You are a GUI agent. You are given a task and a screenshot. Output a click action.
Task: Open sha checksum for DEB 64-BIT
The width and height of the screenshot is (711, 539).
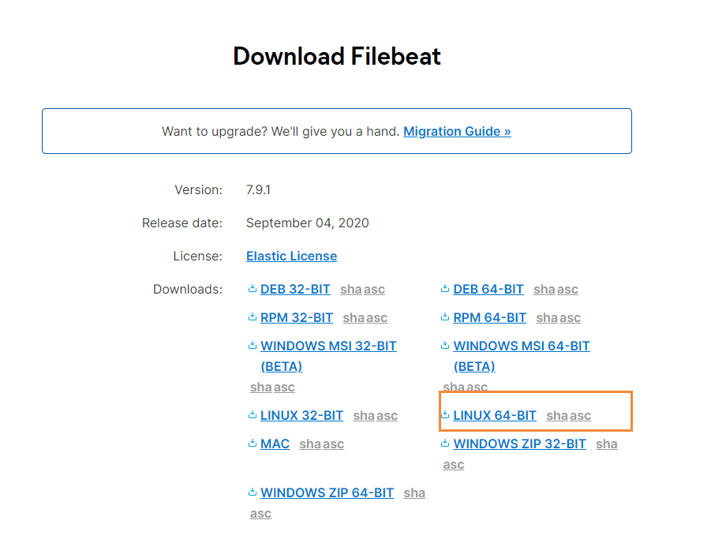click(545, 289)
